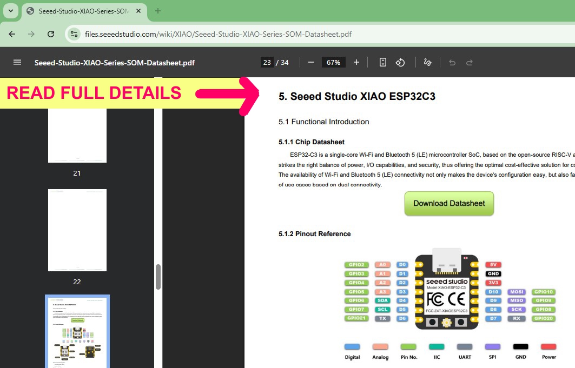Click the 5V power pin label
The width and height of the screenshot is (575, 368).
pyautogui.click(x=493, y=265)
